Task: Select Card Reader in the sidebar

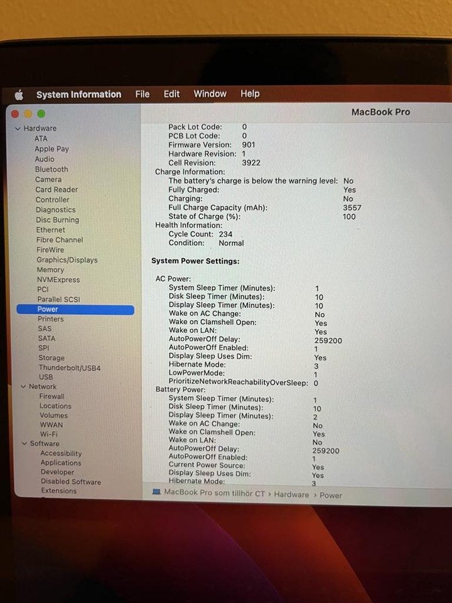Action: coord(56,190)
